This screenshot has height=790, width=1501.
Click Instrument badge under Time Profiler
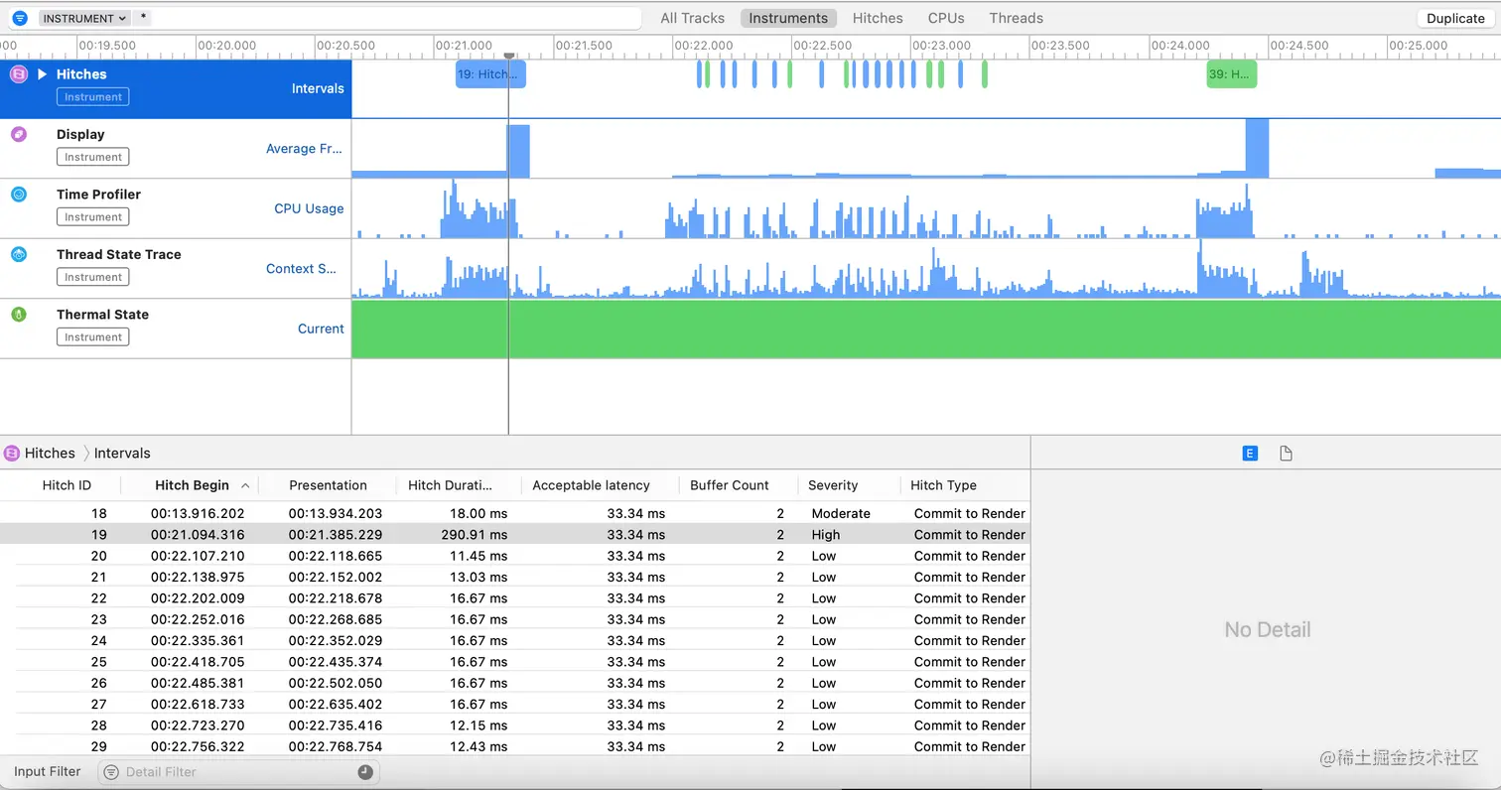tap(93, 217)
